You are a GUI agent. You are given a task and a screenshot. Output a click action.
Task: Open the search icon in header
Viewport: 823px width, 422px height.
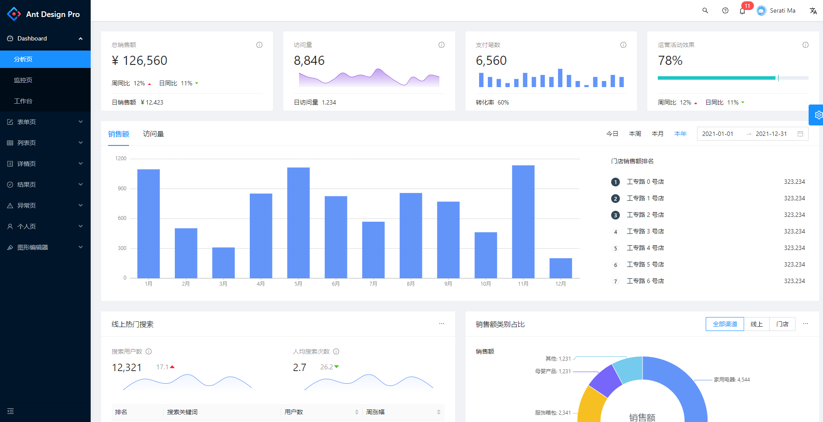[705, 10]
